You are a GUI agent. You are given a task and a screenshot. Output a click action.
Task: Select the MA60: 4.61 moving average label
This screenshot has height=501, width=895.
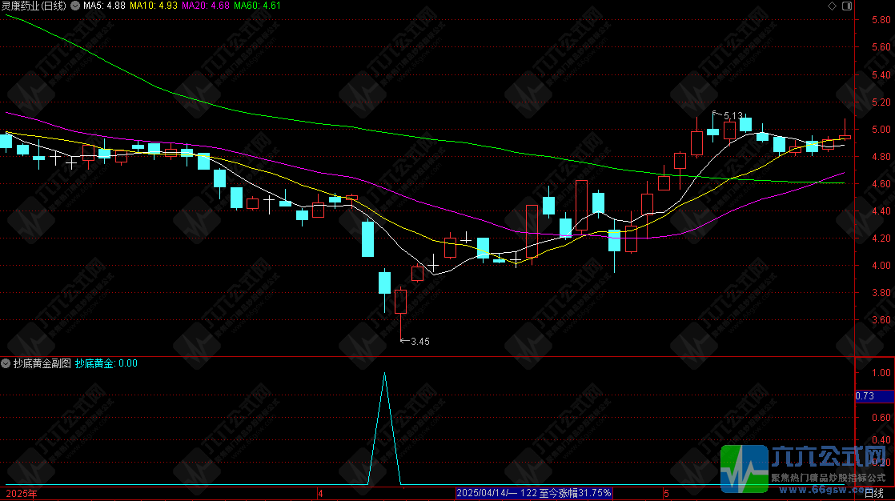click(258, 6)
